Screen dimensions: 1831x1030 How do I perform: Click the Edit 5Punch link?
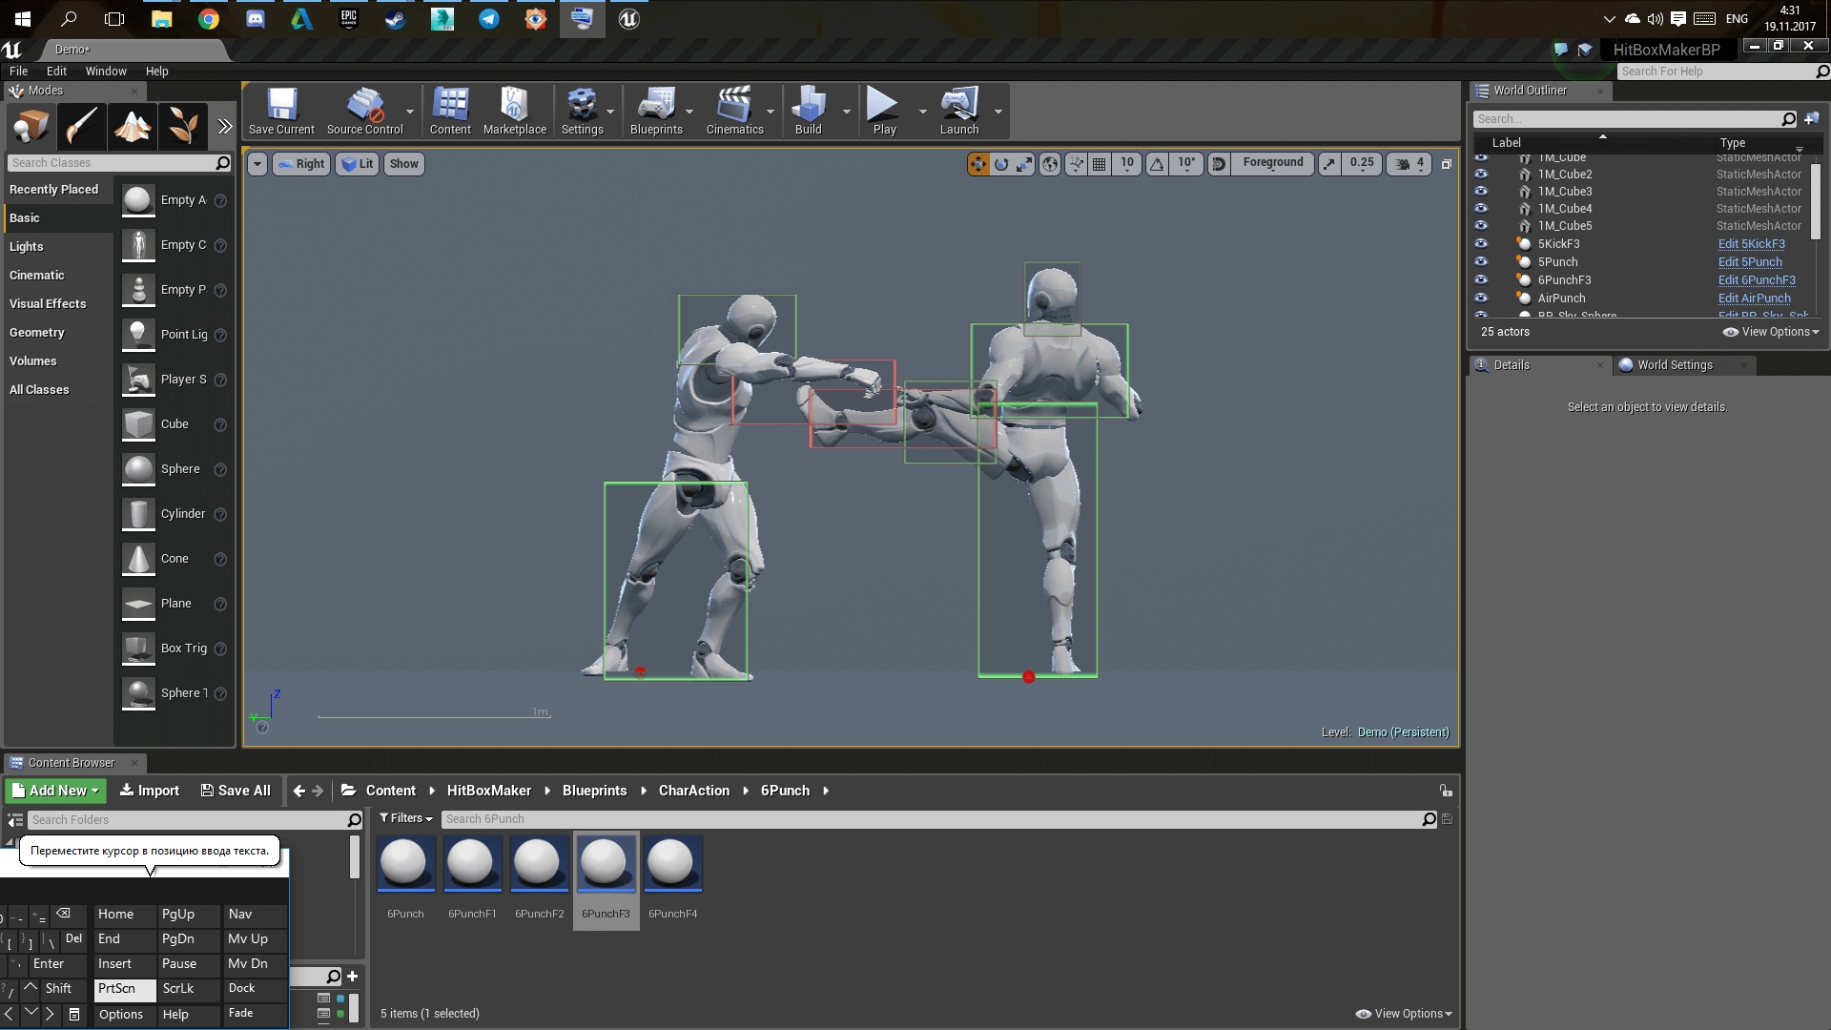point(1751,261)
